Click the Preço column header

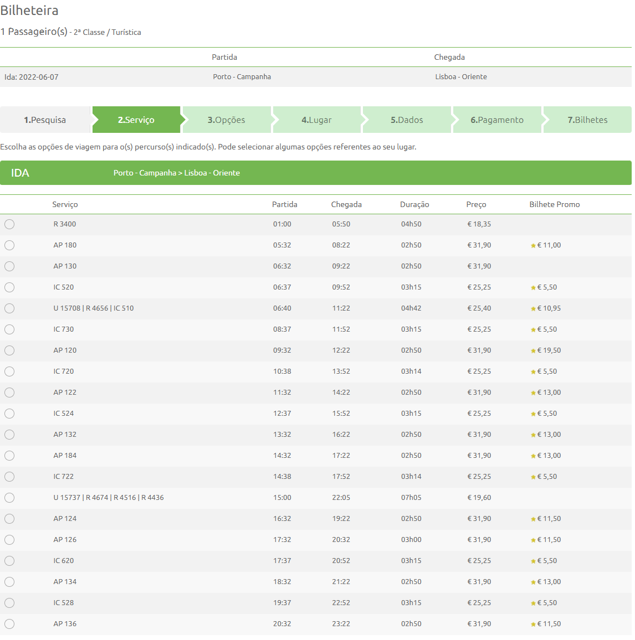coord(476,204)
